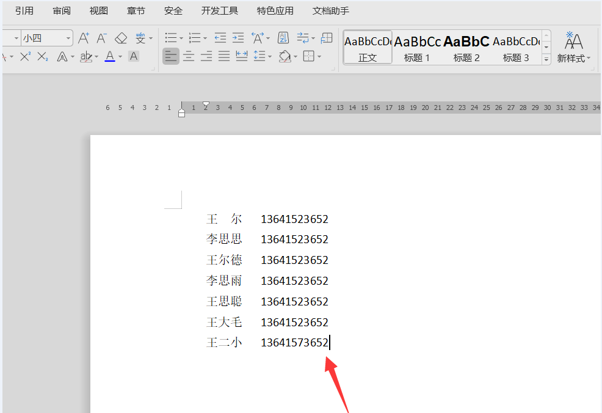
Task: Switch to the 章节 tab
Action: [136, 11]
